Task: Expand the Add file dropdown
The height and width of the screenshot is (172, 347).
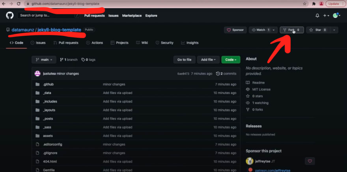Action: [x=208, y=60]
